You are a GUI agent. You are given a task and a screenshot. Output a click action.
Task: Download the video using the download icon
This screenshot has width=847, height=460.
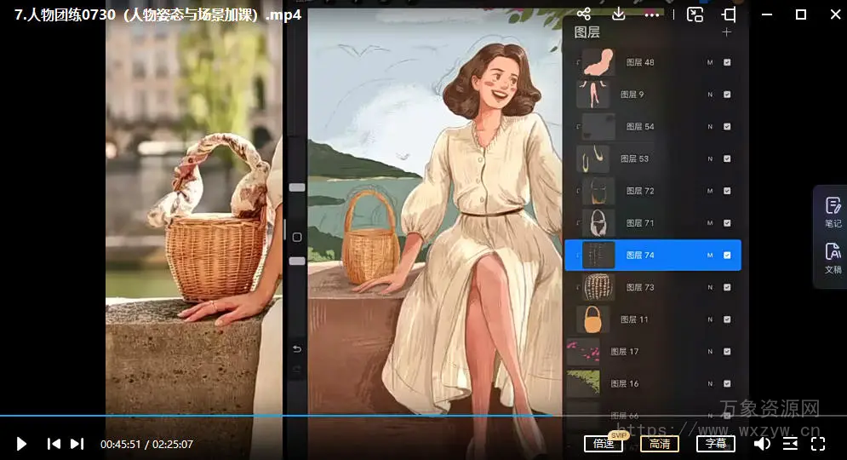tap(619, 14)
